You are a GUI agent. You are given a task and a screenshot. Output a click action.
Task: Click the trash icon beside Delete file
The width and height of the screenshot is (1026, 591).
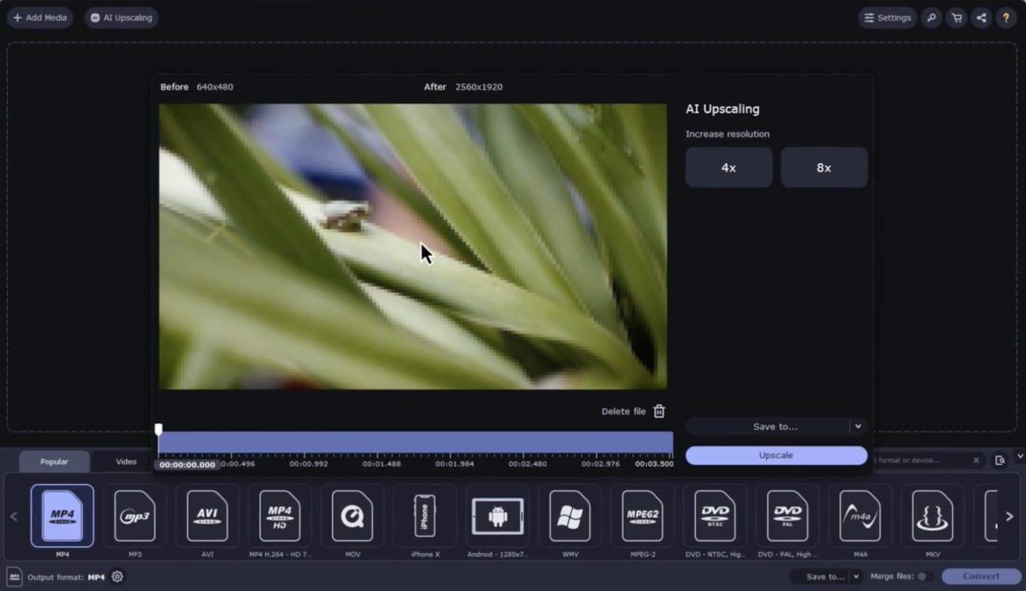659,411
